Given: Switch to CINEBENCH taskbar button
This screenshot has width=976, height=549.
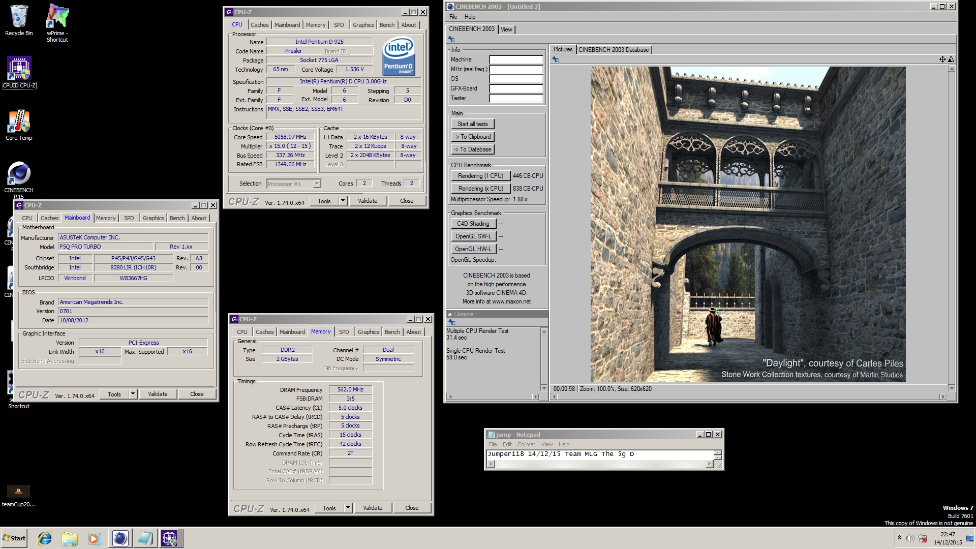Looking at the screenshot, I should click(x=120, y=538).
